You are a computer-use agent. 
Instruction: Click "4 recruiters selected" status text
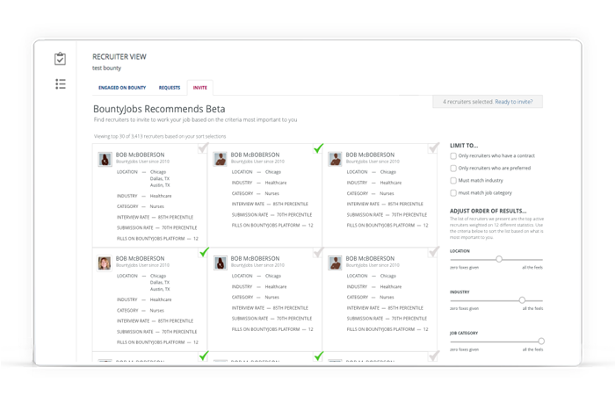(x=468, y=102)
